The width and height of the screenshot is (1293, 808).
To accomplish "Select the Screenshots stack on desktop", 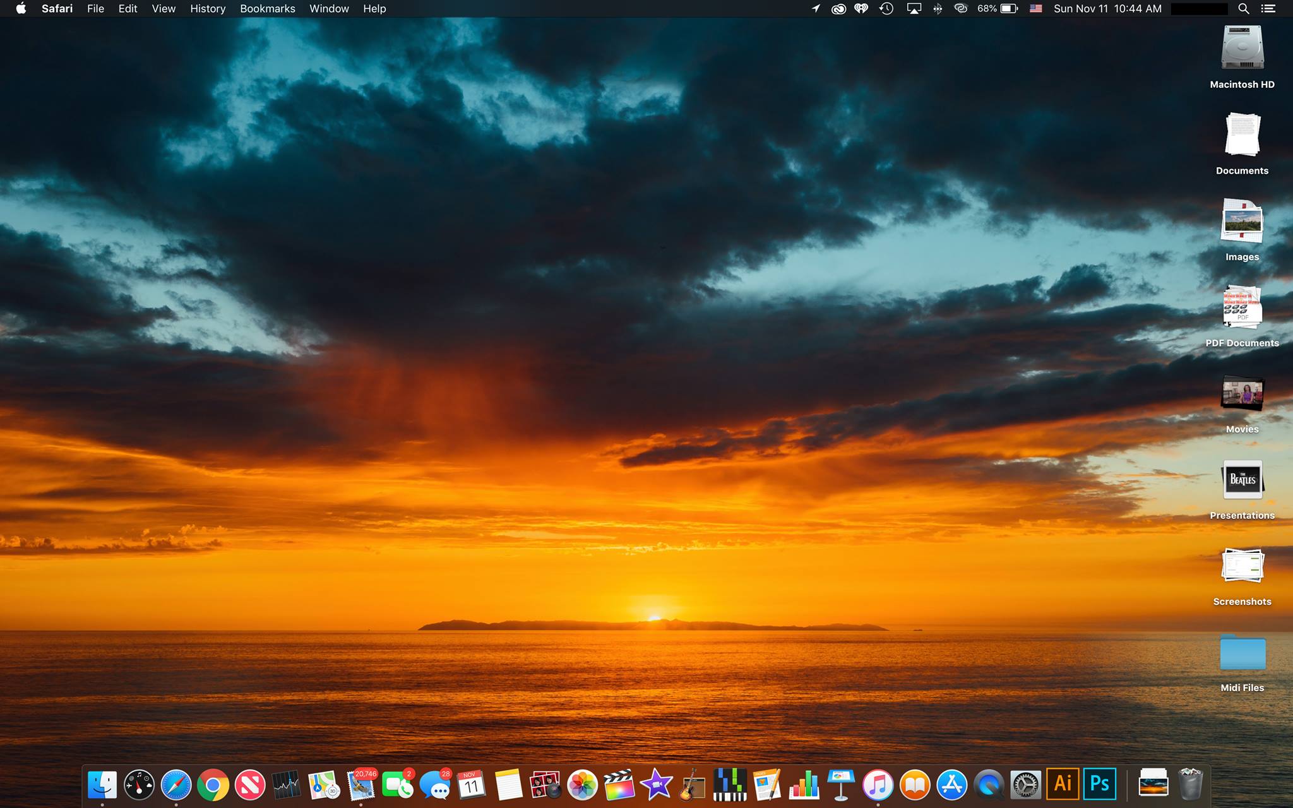I will pos(1242,566).
